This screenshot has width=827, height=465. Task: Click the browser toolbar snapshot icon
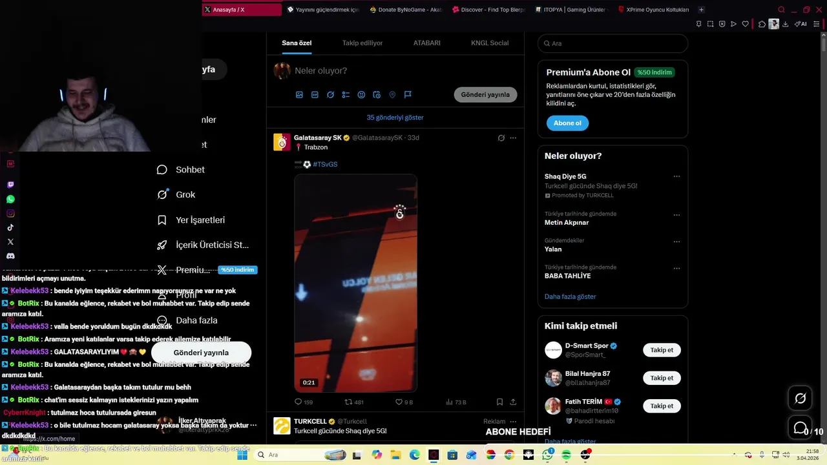(710, 24)
